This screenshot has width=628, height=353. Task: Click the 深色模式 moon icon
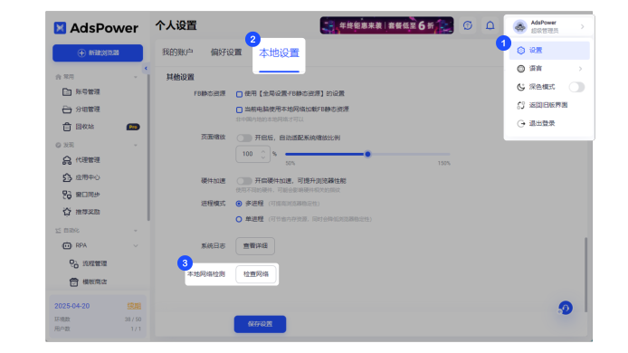(x=520, y=87)
